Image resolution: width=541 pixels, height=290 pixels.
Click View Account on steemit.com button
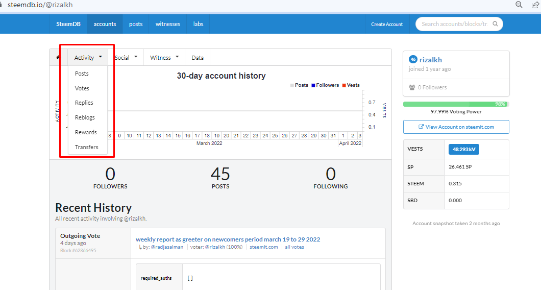456,127
